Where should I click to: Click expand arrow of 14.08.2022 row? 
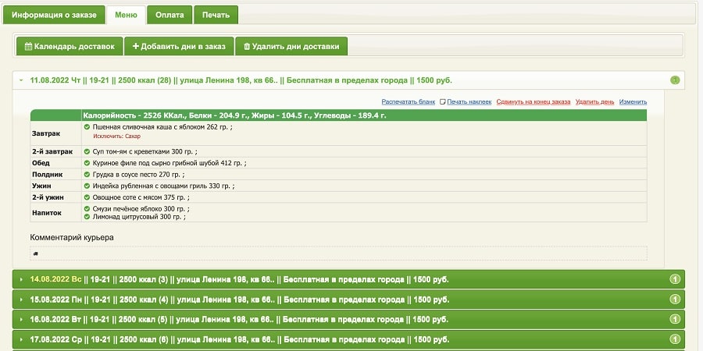click(21, 279)
